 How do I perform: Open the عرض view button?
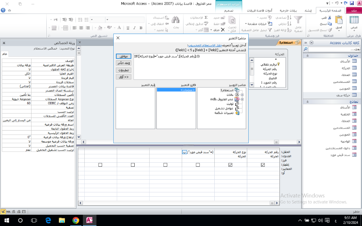click(354, 23)
